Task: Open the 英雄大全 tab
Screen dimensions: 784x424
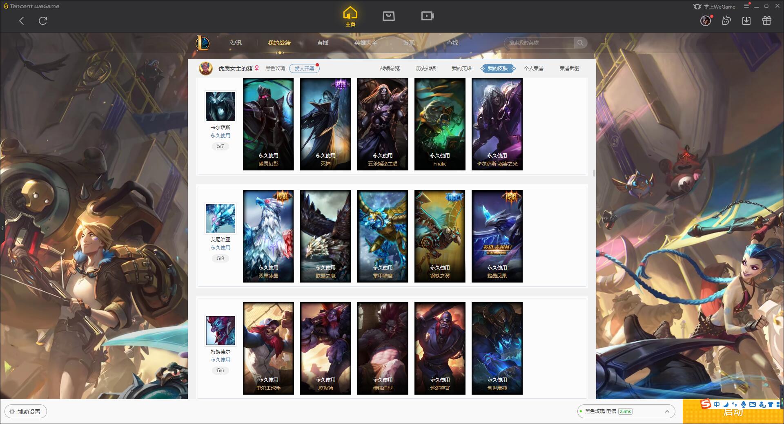Action: point(366,43)
